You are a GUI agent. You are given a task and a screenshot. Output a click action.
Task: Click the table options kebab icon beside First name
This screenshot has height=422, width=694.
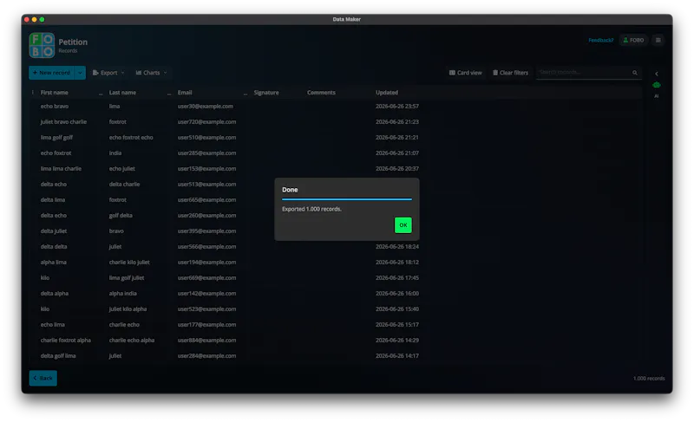[32, 93]
